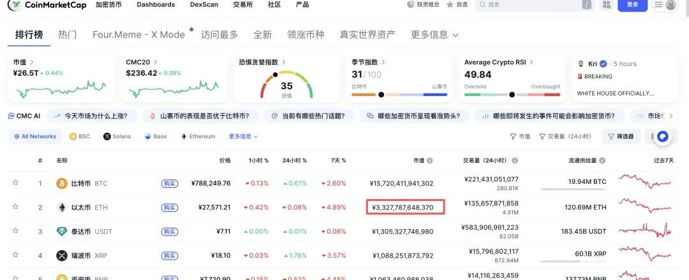Select the BSC network chip
The image size is (689, 280).
(x=80, y=136)
